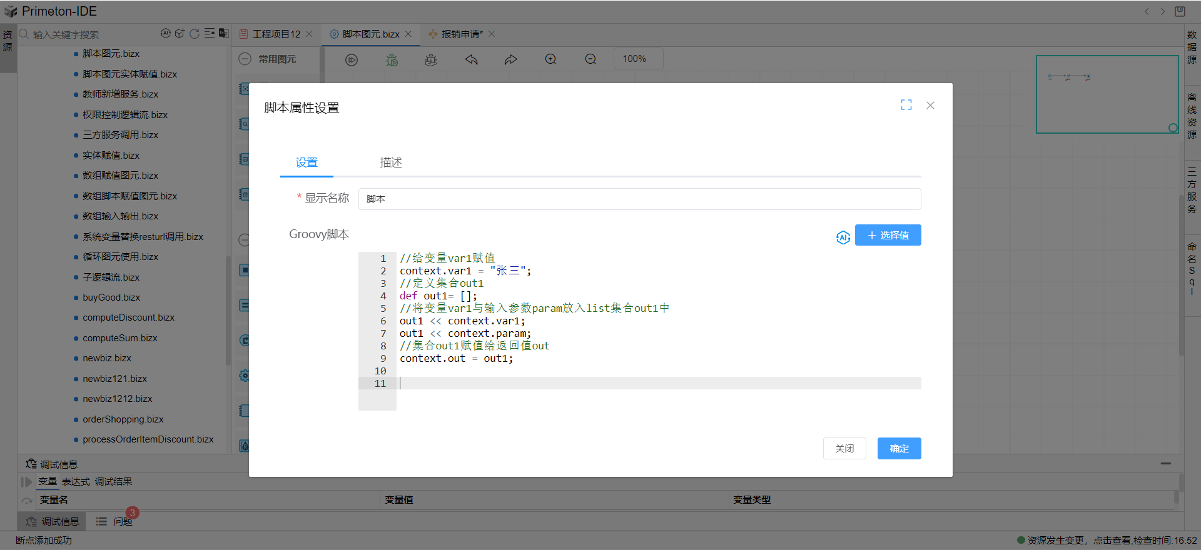This screenshot has height=550, width=1201.
Task: Refresh the resource tree list
Action: click(195, 34)
